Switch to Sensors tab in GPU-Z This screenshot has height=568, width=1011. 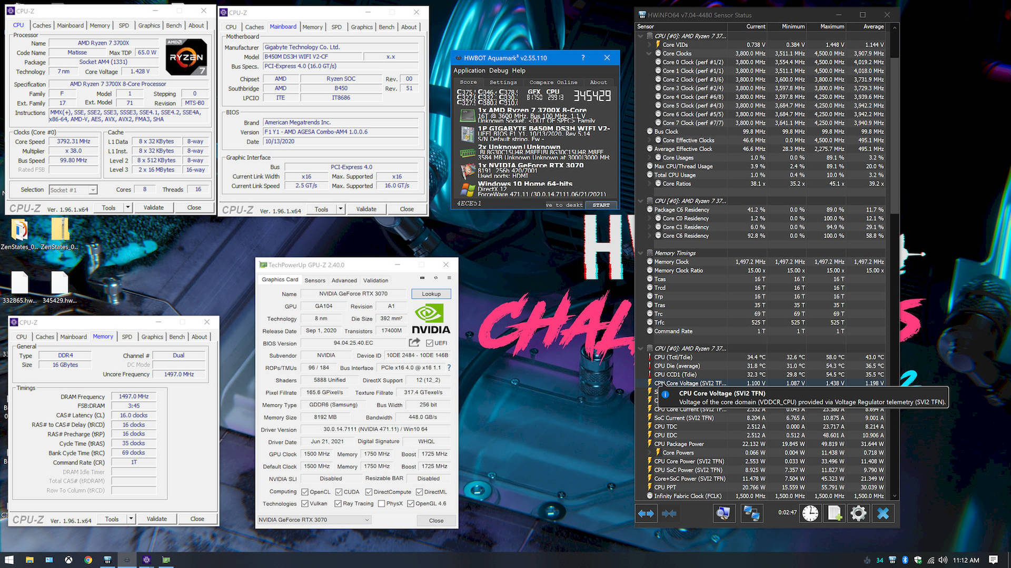point(315,280)
